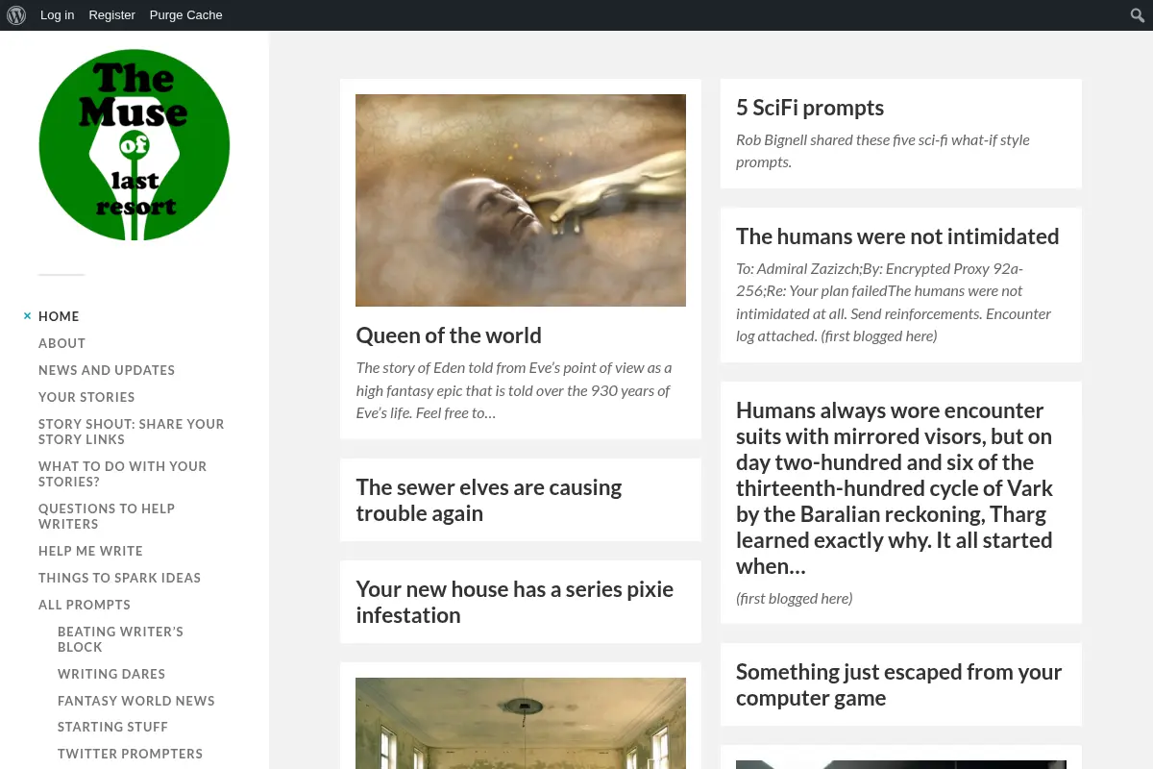Click the X marker beside HOME
This screenshot has height=769, width=1153.
28,316
